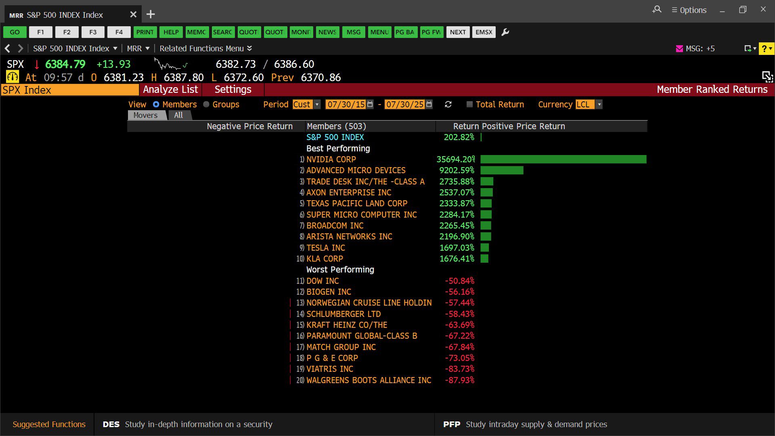Add a new tab with plus icon

151,15
